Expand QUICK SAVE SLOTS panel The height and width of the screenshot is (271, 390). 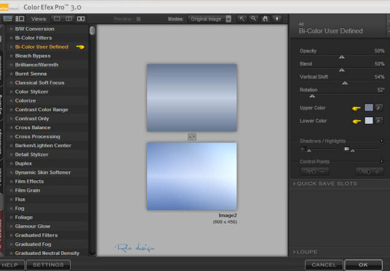[x=325, y=184]
